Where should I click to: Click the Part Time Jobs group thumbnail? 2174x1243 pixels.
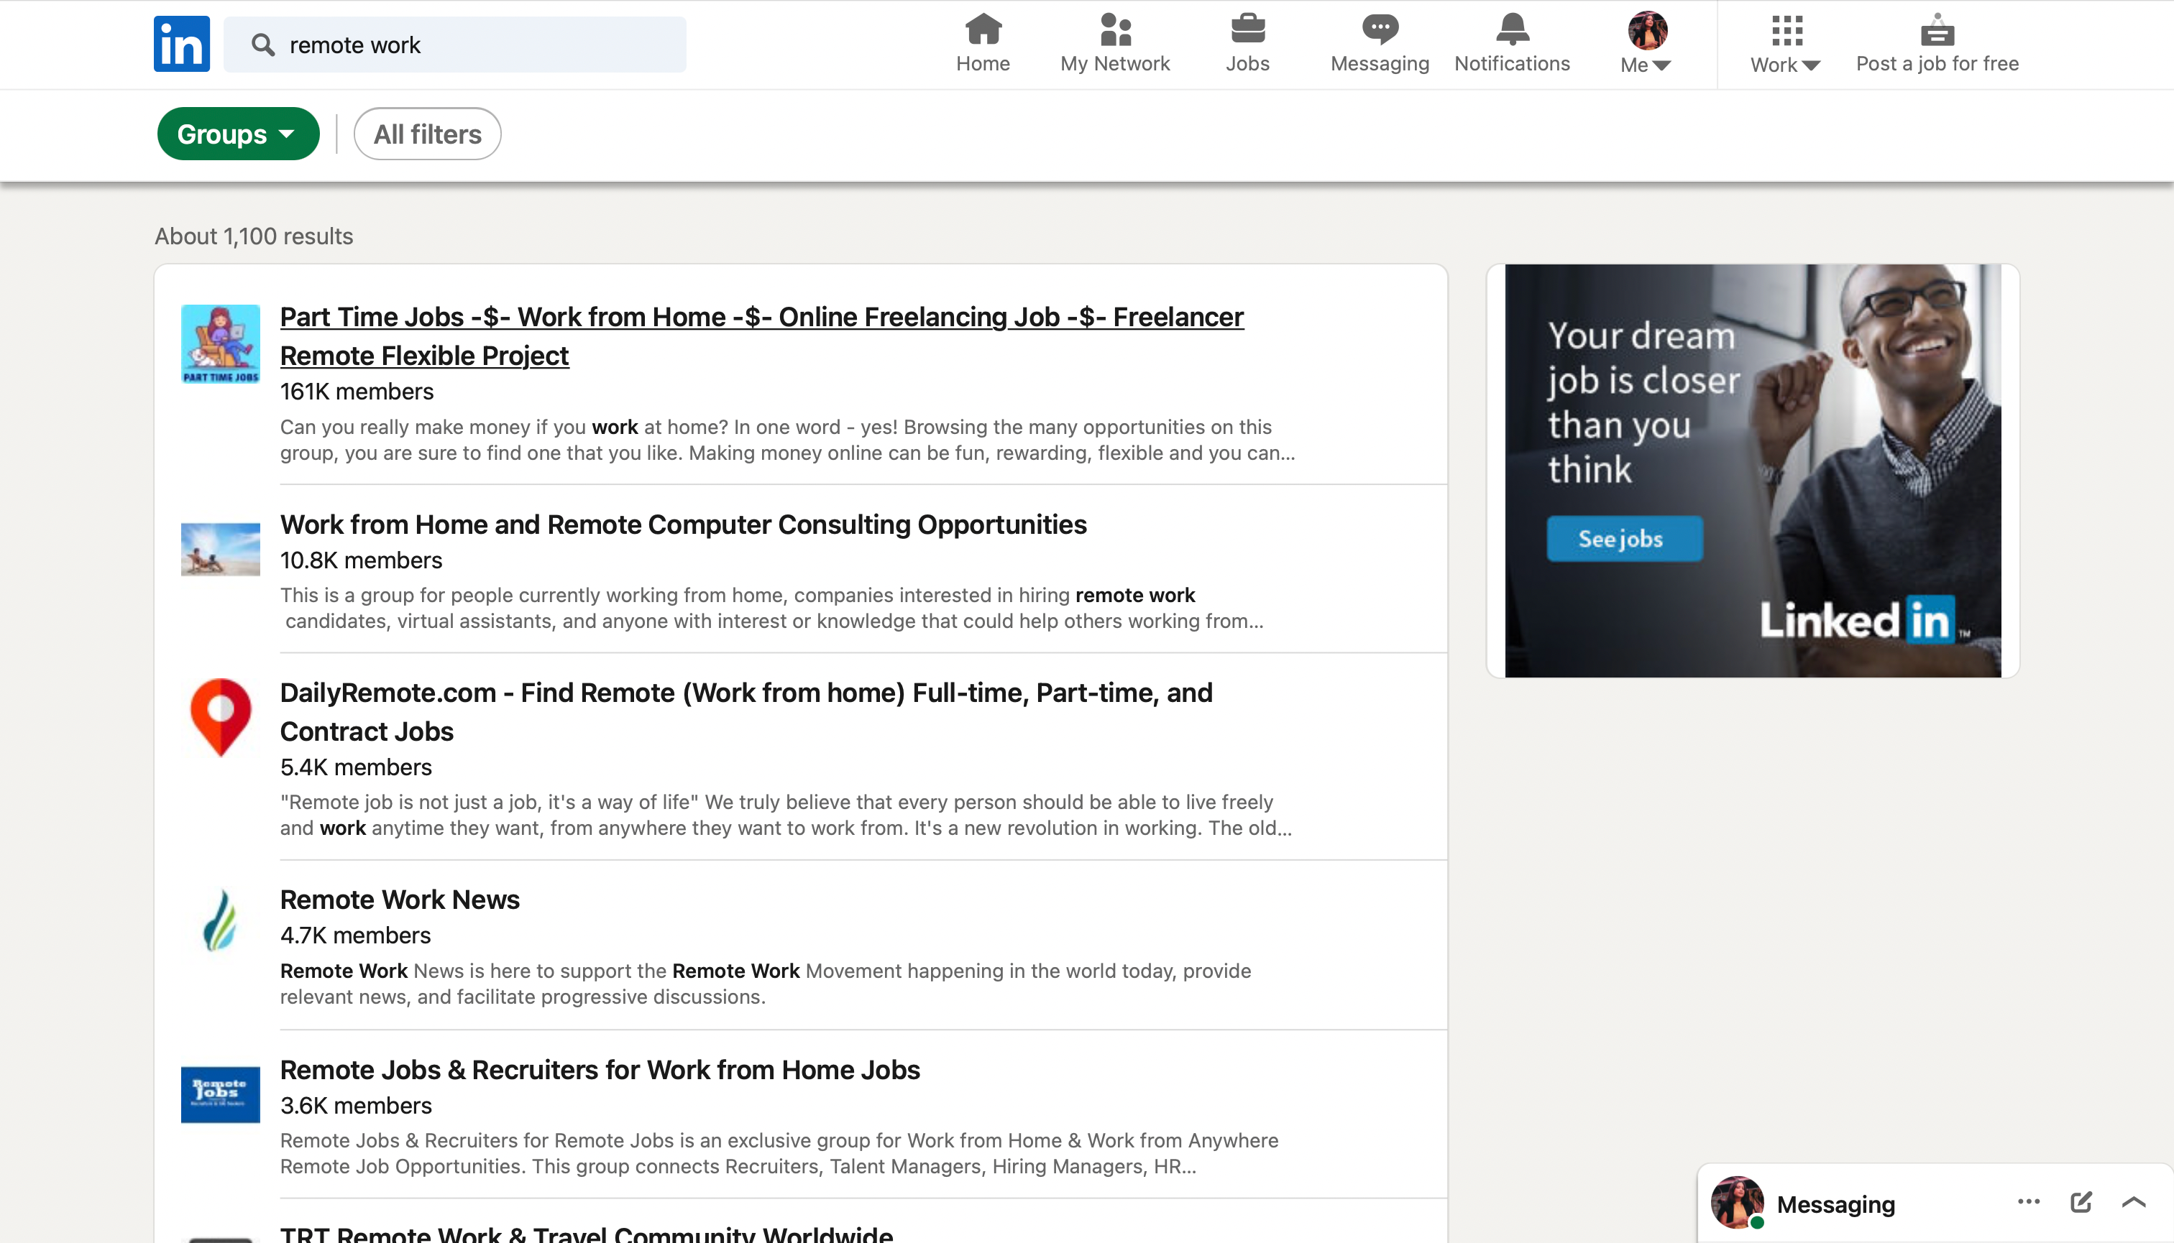(221, 344)
